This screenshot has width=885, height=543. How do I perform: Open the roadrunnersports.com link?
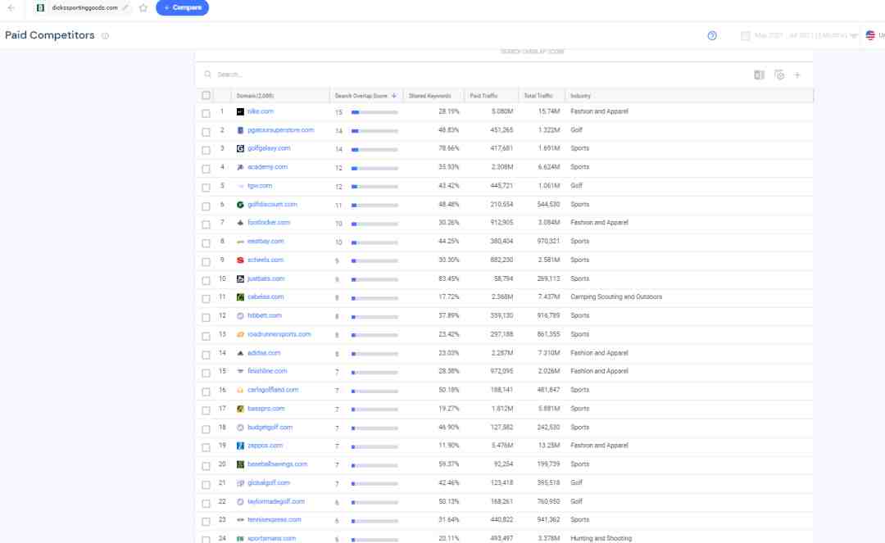279,334
